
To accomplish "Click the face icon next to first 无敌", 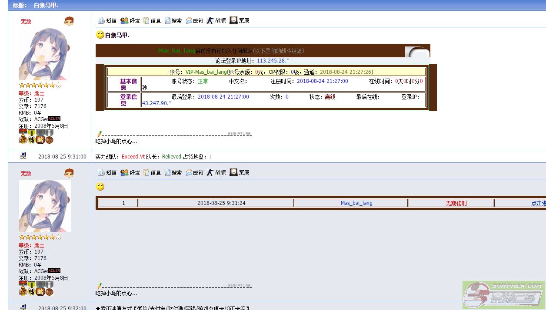I will pos(69,21).
